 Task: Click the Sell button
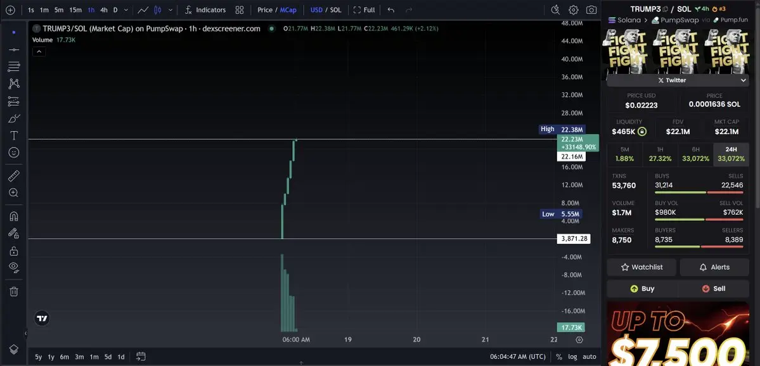714,289
